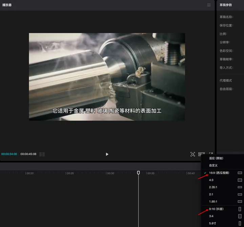The image size is (244, 227).
Task: Click the audio level meter icon
Action: point(42,154)
